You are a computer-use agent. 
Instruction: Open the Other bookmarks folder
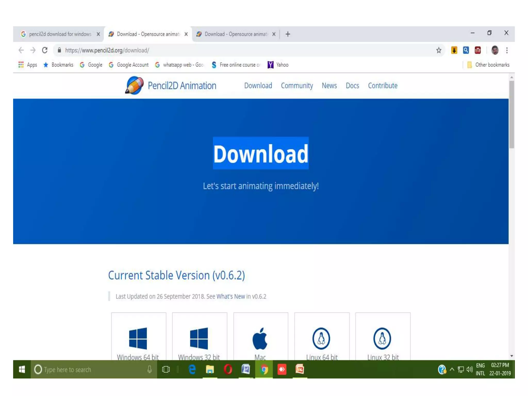[x=489, y=65]
